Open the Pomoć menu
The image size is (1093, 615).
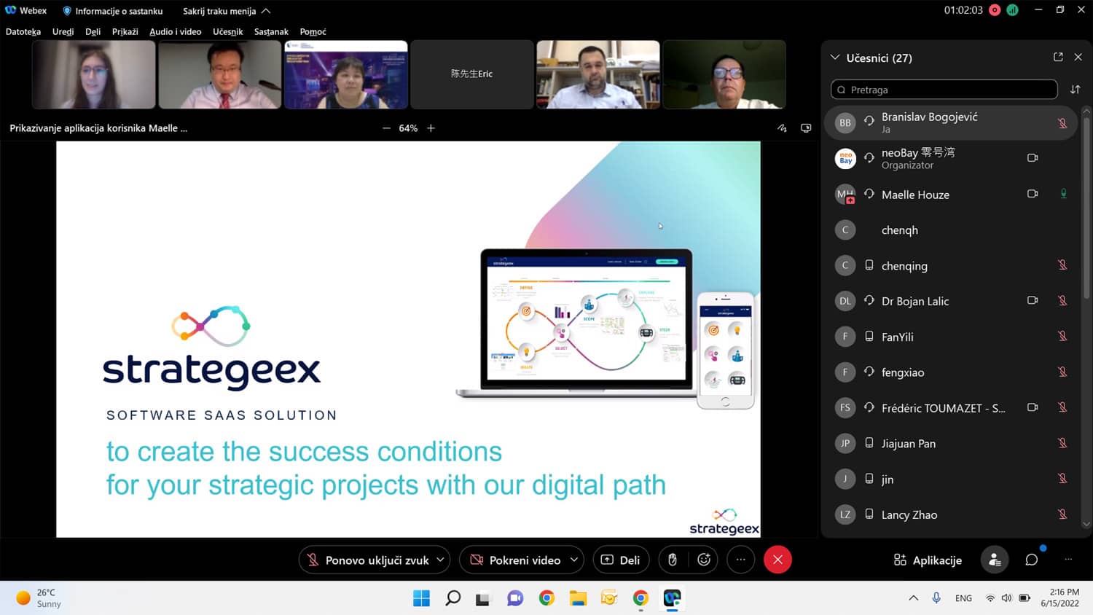[313, 31]
